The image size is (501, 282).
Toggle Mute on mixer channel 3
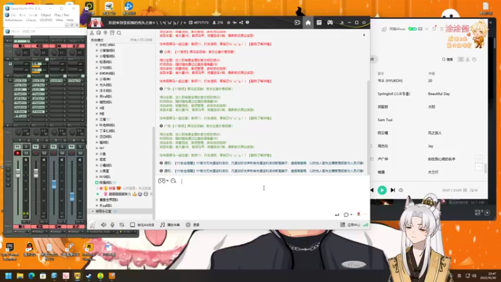click(x=62, y=153)
